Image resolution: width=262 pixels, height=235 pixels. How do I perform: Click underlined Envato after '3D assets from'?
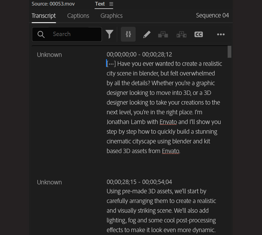point(170,151)
